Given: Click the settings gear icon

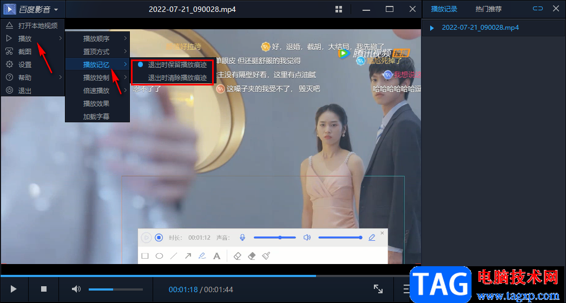Looking at the screenshot, I should coord(9,64).
